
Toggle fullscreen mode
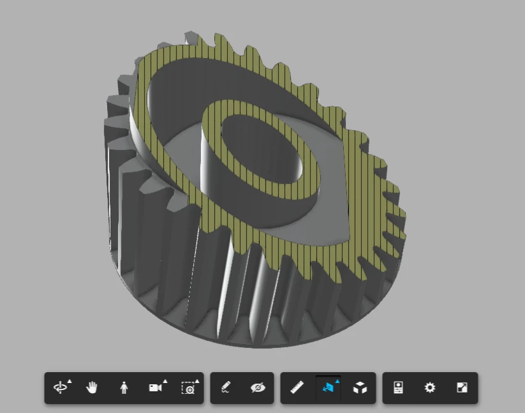pyautogui.click(x=462, y=387)
